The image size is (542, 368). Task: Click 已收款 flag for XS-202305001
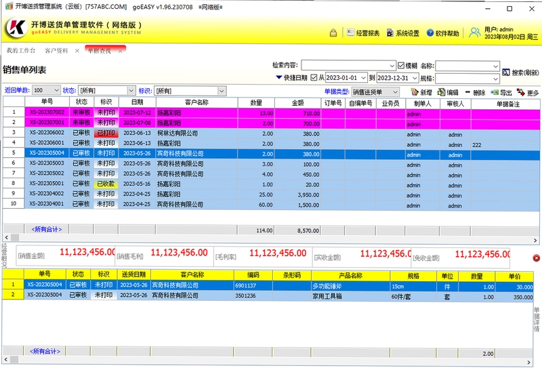[x=106, y=184]
